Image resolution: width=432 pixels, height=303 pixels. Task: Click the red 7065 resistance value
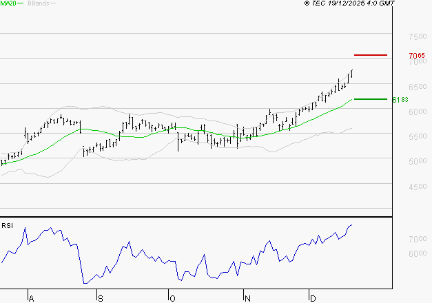[417, 55]
